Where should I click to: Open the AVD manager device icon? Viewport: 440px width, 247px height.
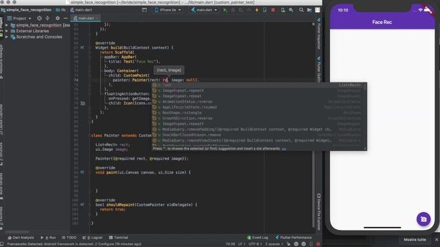tap(283, 10)
